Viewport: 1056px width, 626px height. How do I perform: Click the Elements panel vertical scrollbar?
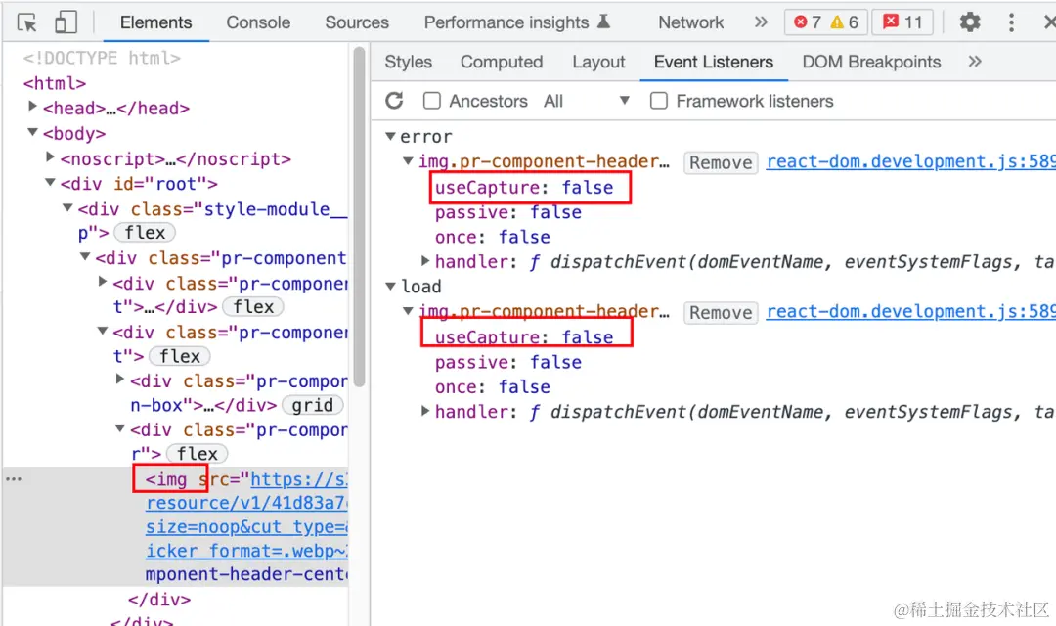point(359,215)
